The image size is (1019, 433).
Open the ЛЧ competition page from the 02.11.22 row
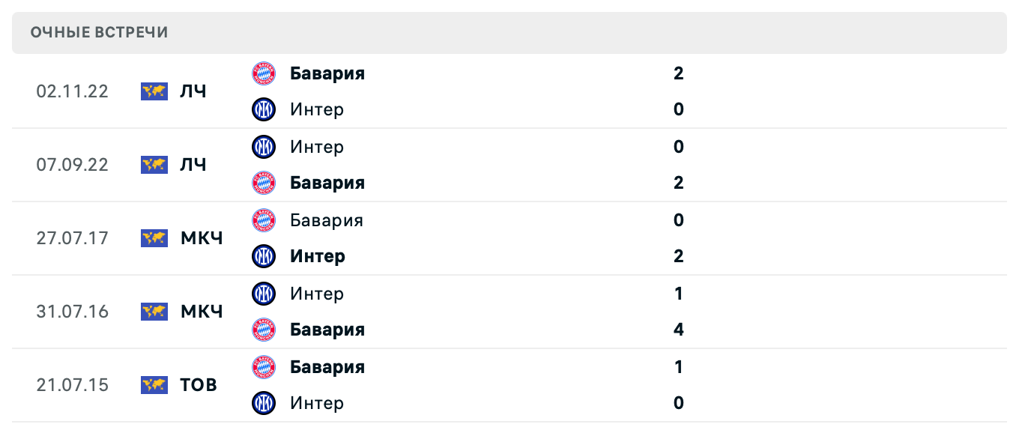click(193, 91)
